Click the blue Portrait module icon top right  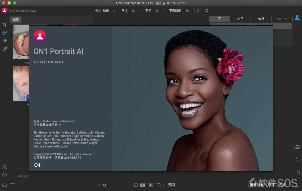[x=297, y=18]
